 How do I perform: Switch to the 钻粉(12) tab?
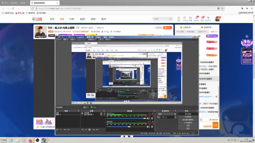214,31
